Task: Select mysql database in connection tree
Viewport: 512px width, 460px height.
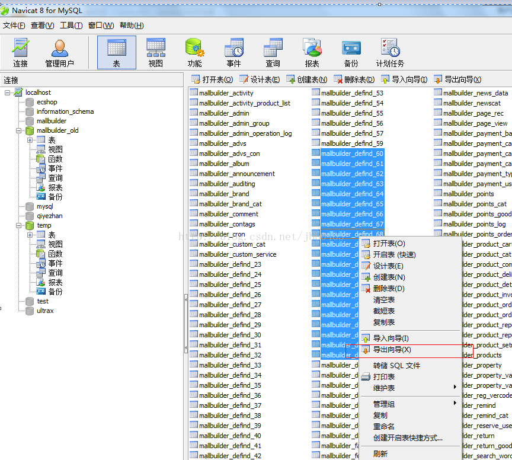Action: point(44,206)
